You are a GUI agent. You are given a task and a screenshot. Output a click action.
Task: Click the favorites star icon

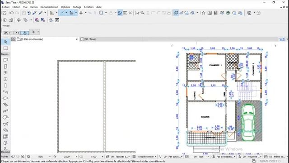click(204, 13)
